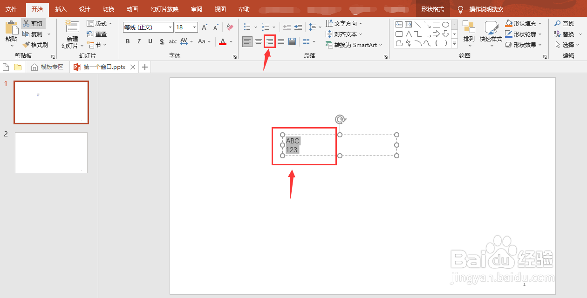The height and width of the screenshot is (298, 587).
Task: Open the yellow folder icon in tab bar
Action: click(18, 67)
